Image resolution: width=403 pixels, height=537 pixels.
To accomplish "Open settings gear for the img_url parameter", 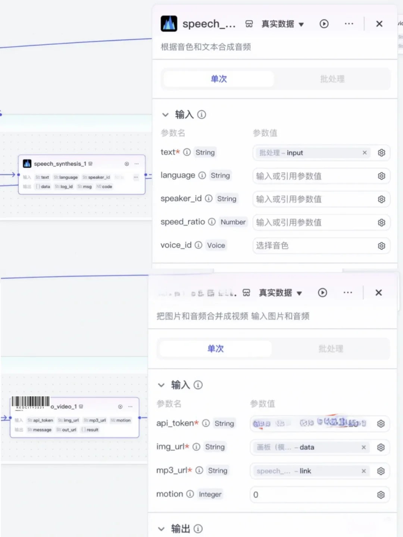I will (381, 447).
